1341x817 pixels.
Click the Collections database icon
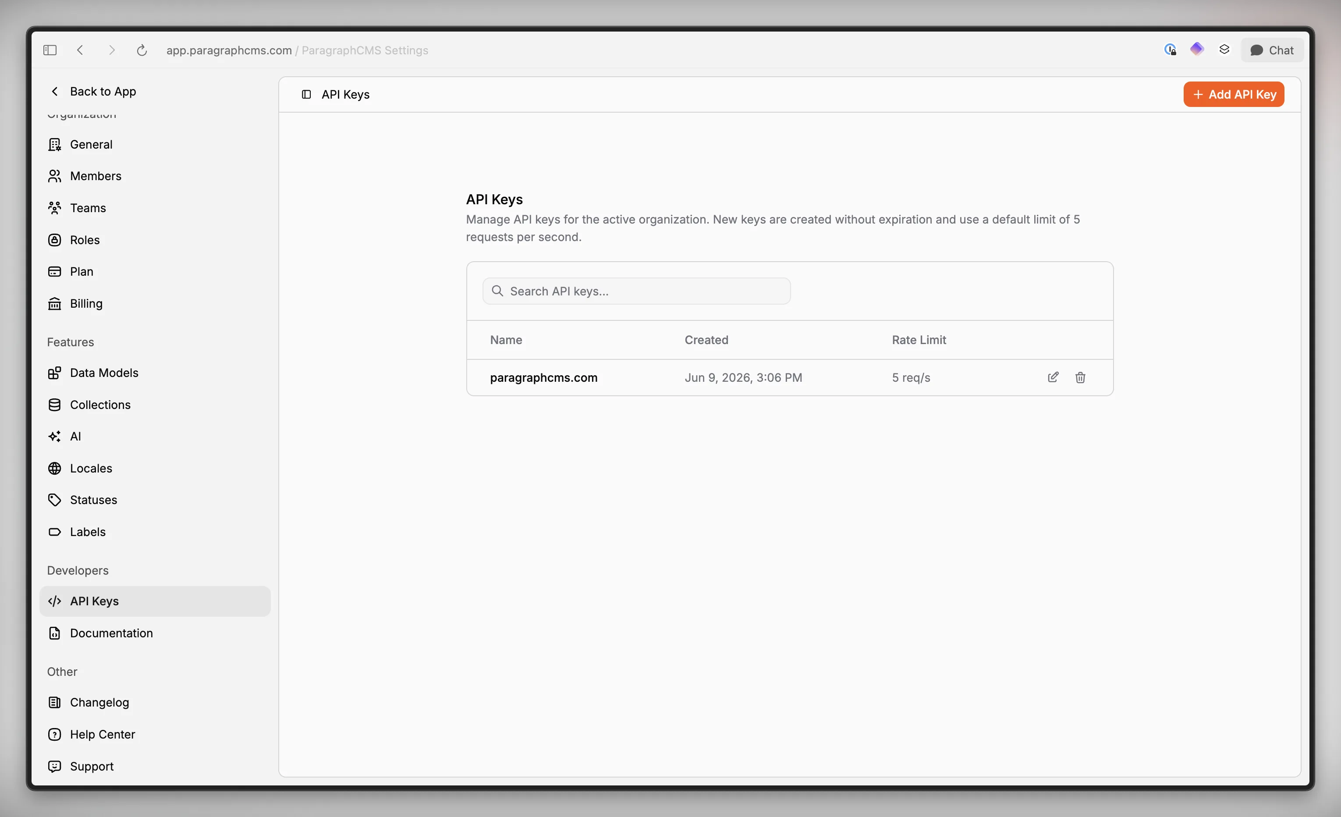pyautogui.click(x=54, y=405)
